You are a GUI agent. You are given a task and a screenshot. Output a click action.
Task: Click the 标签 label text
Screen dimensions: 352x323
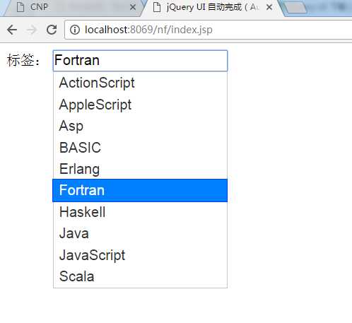[23, 60]
